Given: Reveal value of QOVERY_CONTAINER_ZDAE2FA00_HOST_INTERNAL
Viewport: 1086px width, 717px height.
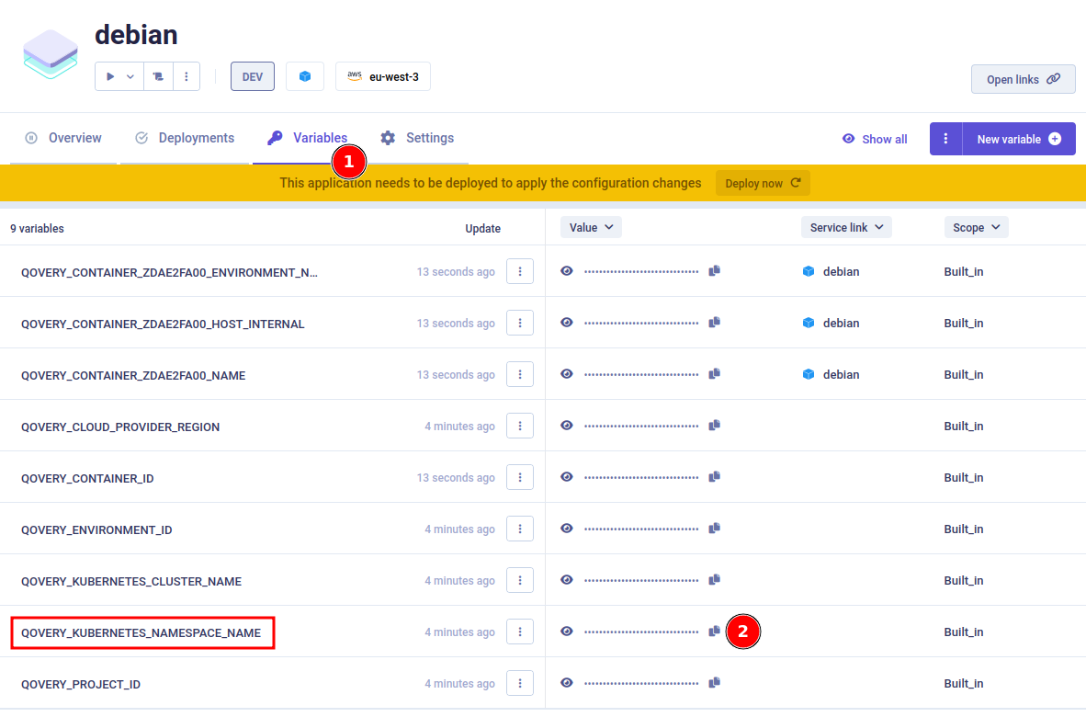Looking at the screenshot, I should pyautogui.click(x=567, y=322).
